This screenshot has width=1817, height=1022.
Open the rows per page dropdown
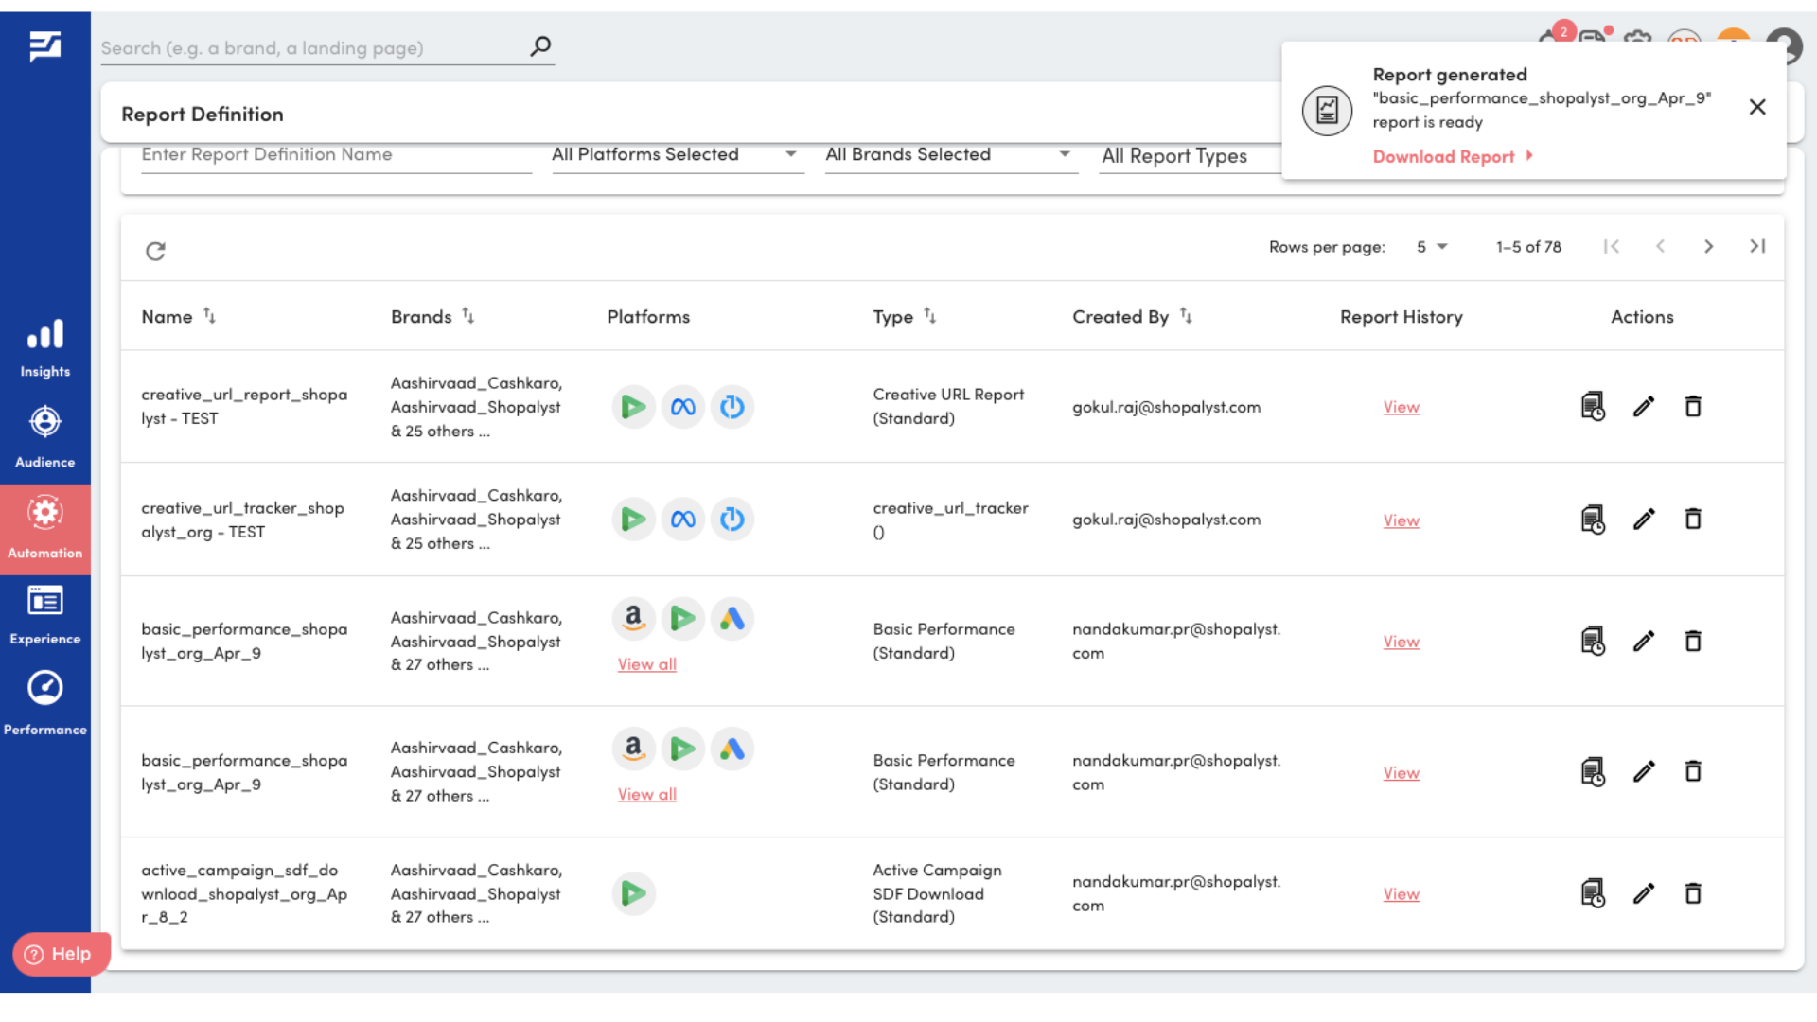tap(1432, 247)
